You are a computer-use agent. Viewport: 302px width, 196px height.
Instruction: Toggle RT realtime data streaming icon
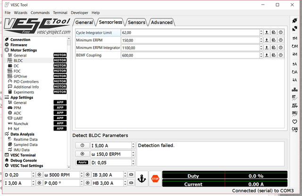294,98
